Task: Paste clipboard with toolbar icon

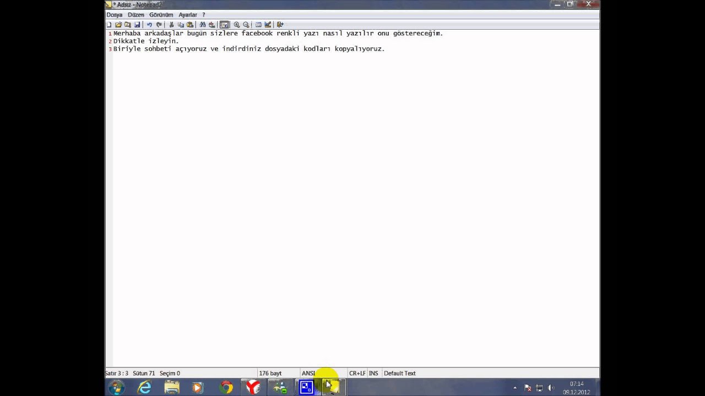Action: point(190,25)
